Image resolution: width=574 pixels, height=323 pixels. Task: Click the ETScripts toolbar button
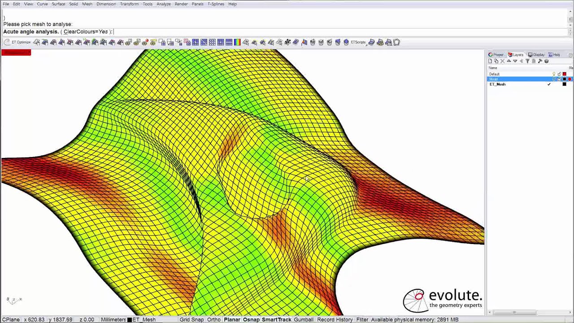[x=358, y=42]
